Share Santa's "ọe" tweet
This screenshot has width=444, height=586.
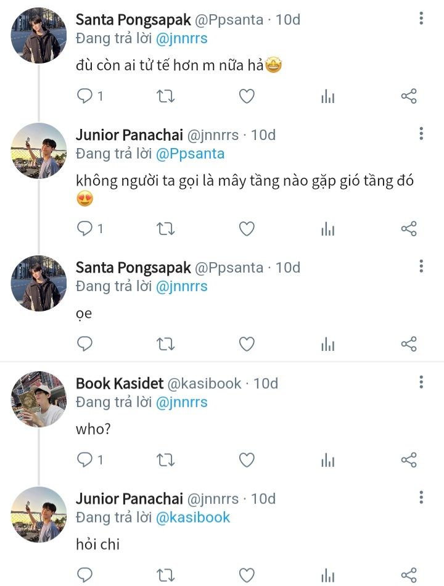tap(409, 344)
